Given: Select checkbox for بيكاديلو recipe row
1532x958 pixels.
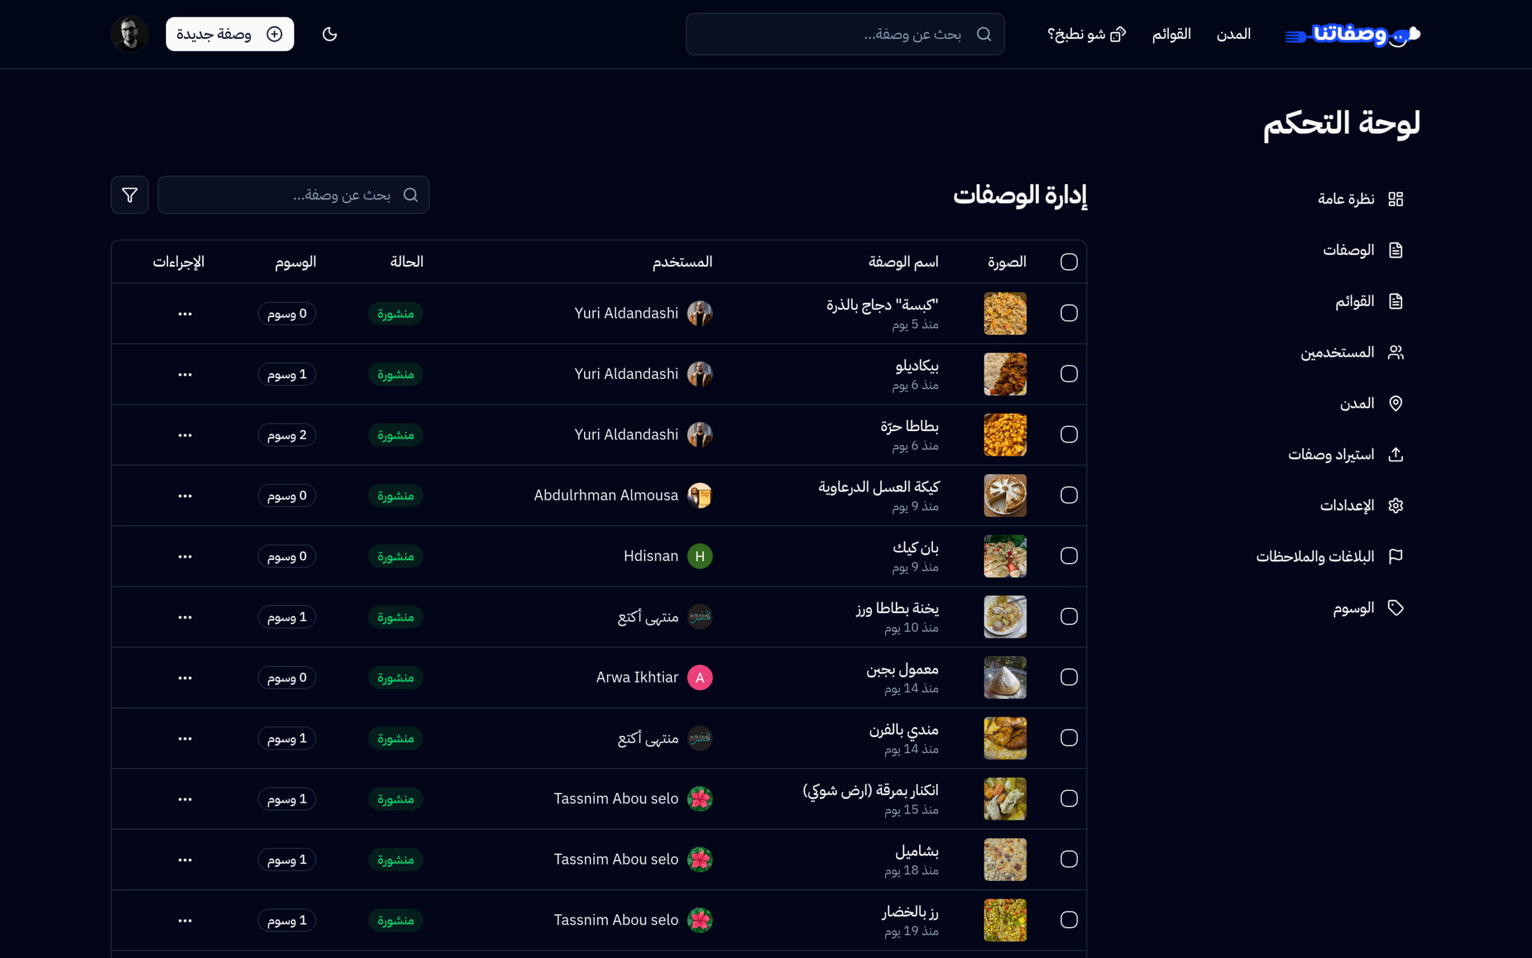Looking at the screenshot, I should [x=1069, y=374].
